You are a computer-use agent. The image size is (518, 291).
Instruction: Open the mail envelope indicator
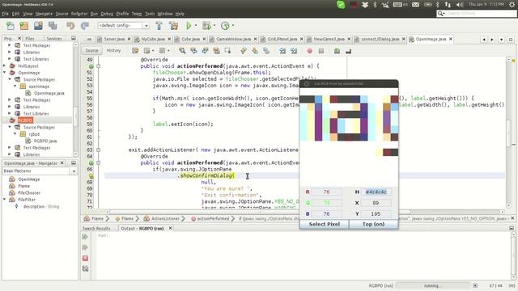click(x=415, y=5)
